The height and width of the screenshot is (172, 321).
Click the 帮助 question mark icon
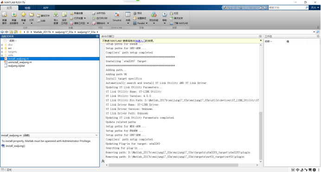pyautogui.click(x=165, y=14)
